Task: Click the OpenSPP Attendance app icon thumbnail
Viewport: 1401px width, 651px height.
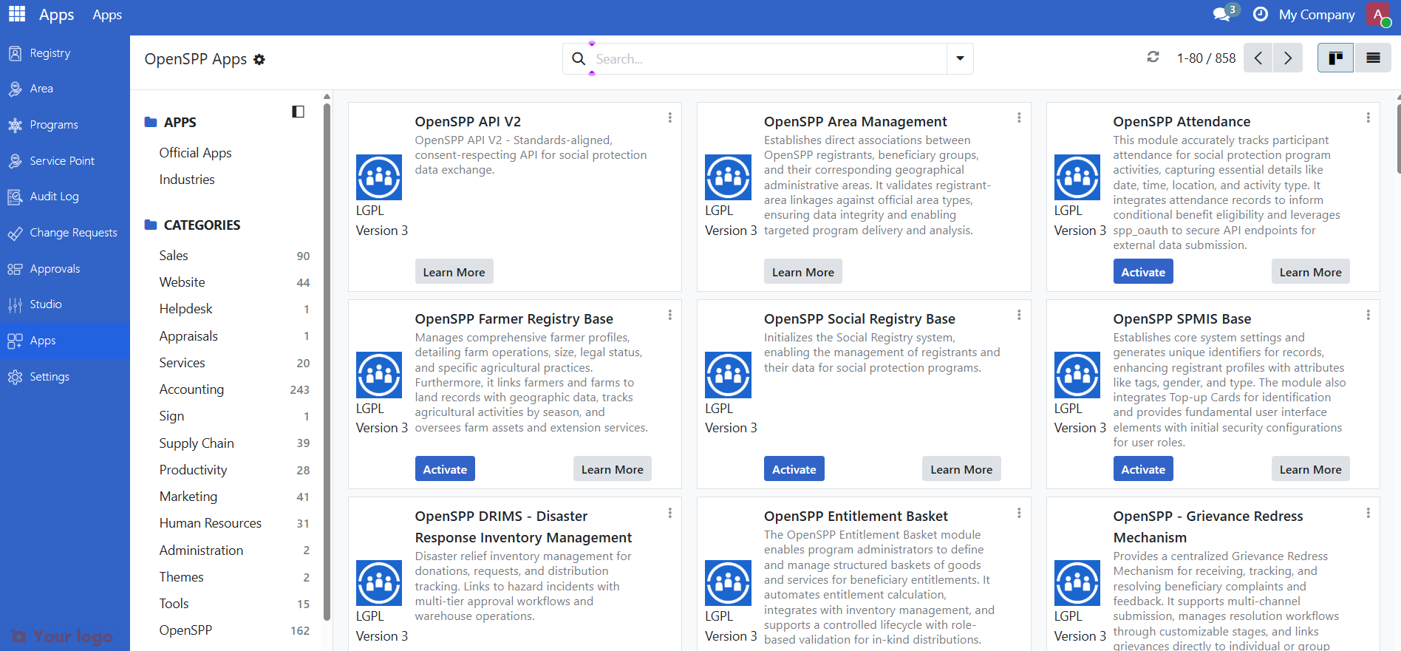Action: 1077,177
